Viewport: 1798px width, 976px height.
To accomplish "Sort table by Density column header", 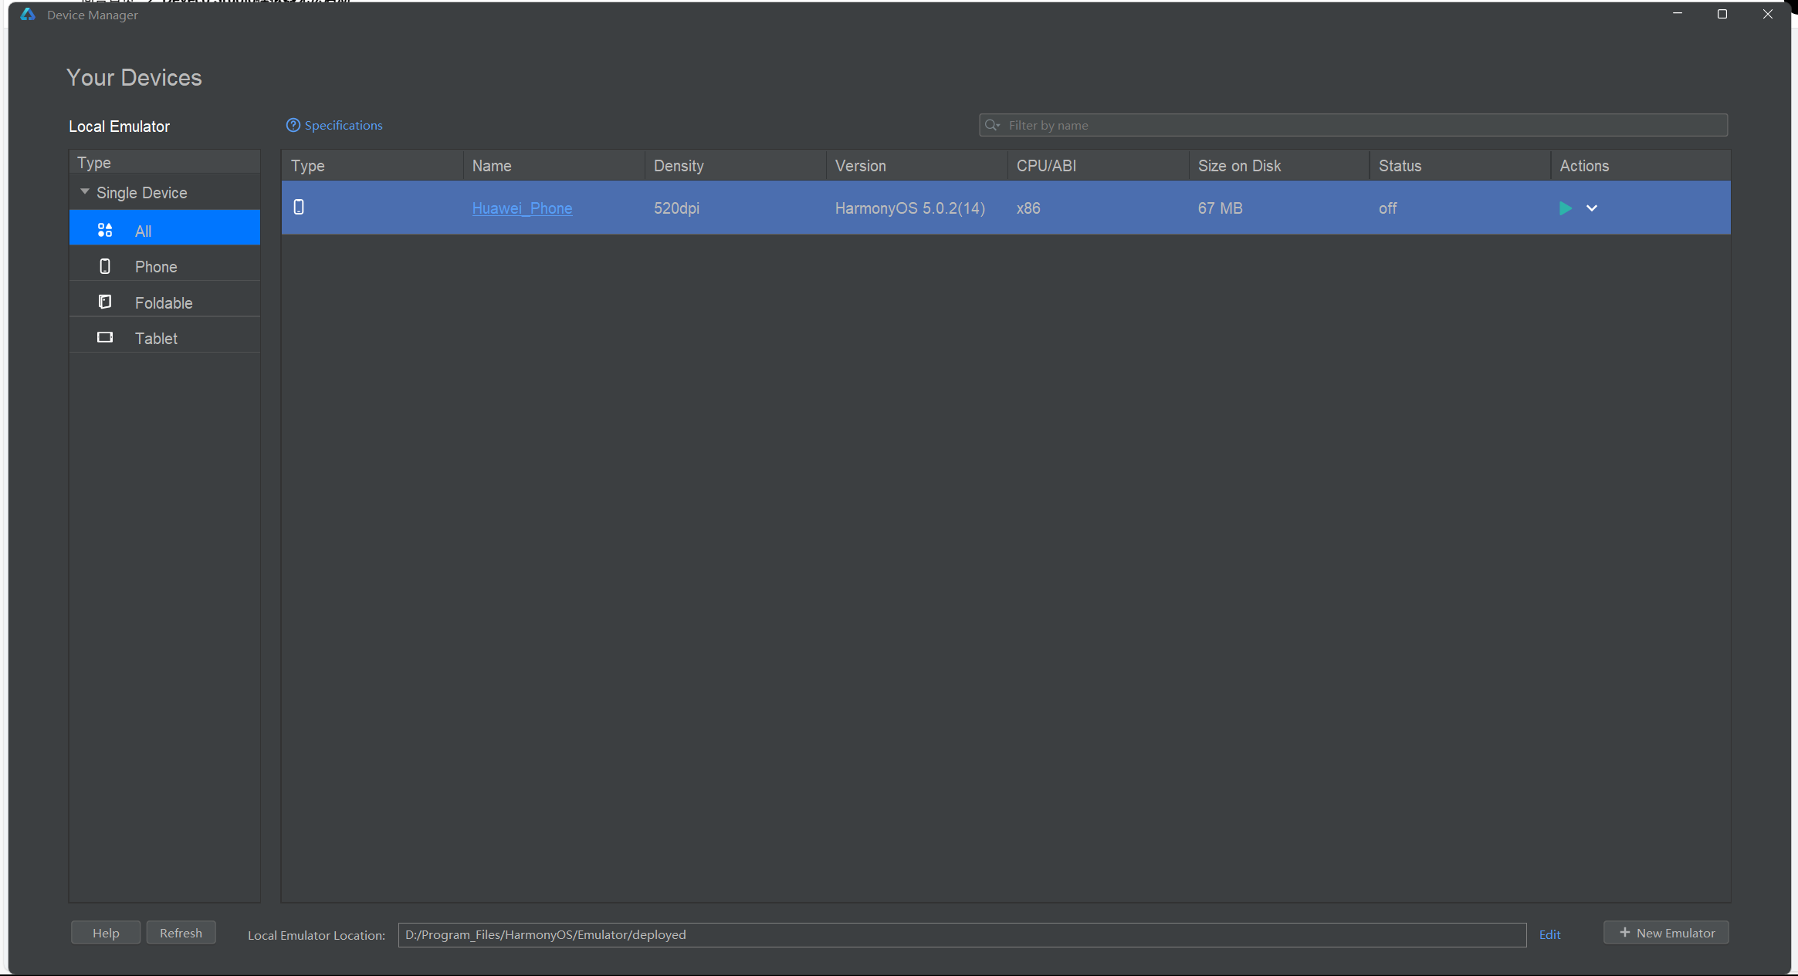I will 736,166.
